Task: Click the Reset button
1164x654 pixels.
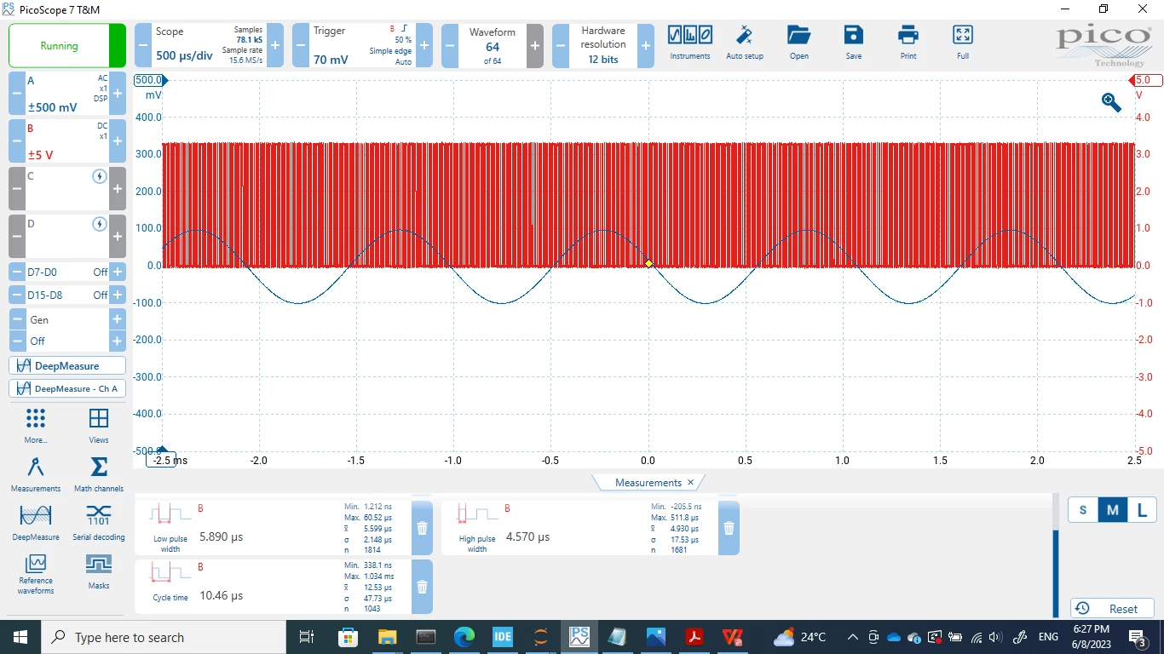Action: (x=1112, y=608)
